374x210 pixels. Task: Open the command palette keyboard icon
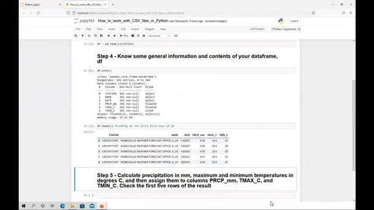tap(176, 36)
